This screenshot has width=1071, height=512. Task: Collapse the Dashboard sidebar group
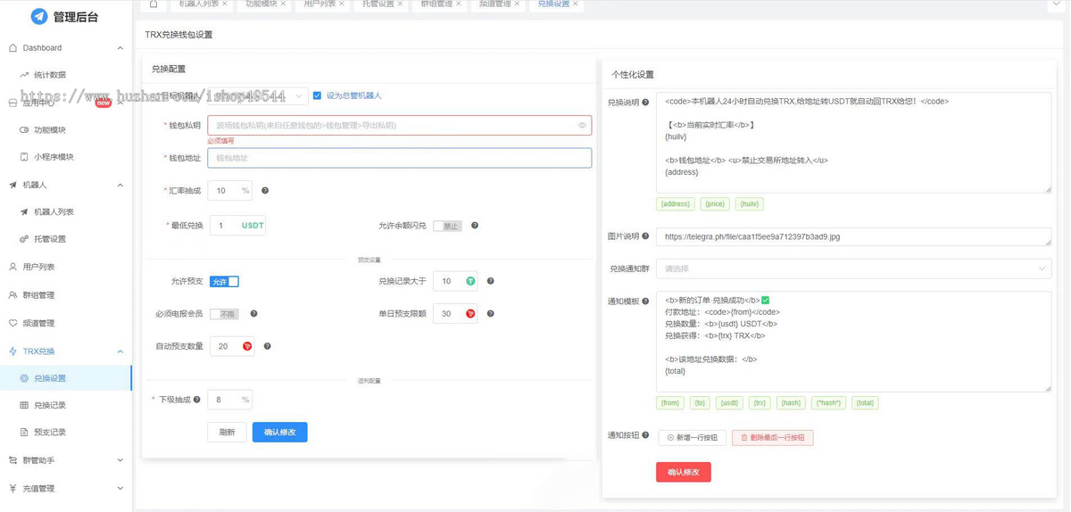point(120,48)
